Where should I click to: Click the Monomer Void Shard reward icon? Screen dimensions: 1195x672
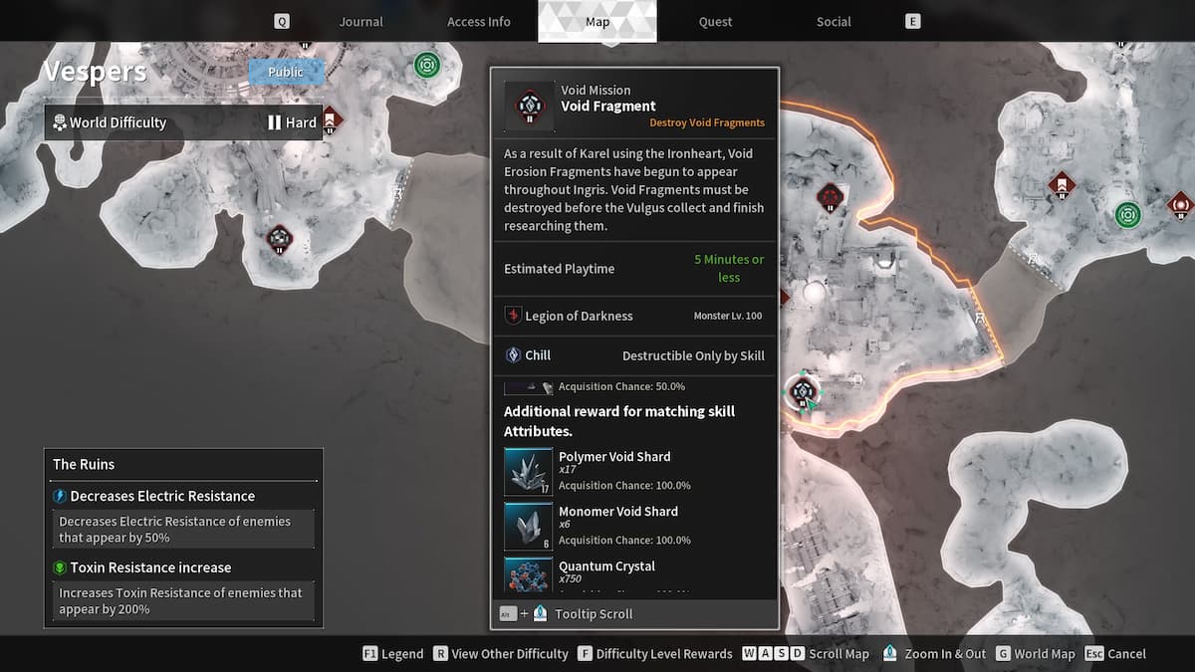coord(528,526)
